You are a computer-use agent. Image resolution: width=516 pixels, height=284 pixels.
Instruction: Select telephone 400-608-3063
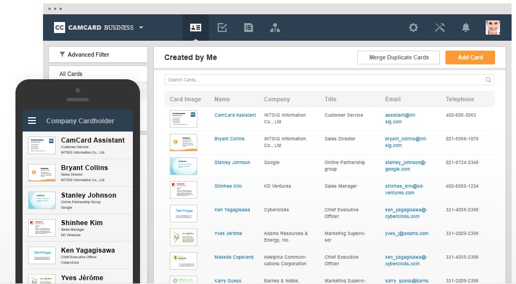(x=461, y=115)
